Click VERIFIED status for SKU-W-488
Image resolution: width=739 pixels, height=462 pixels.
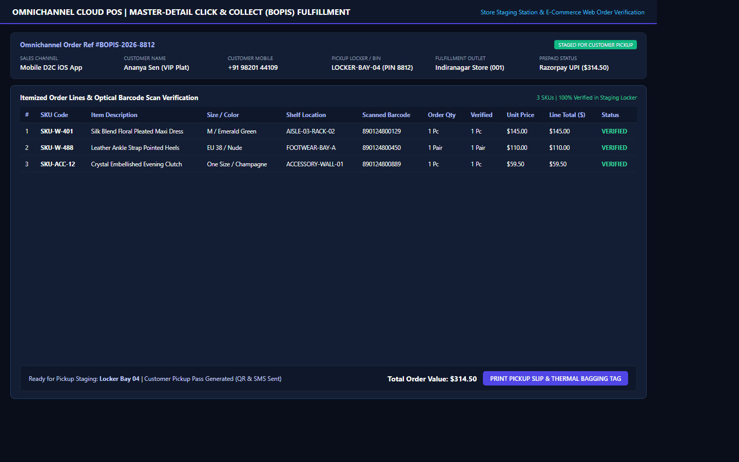[x=614, y=148]
